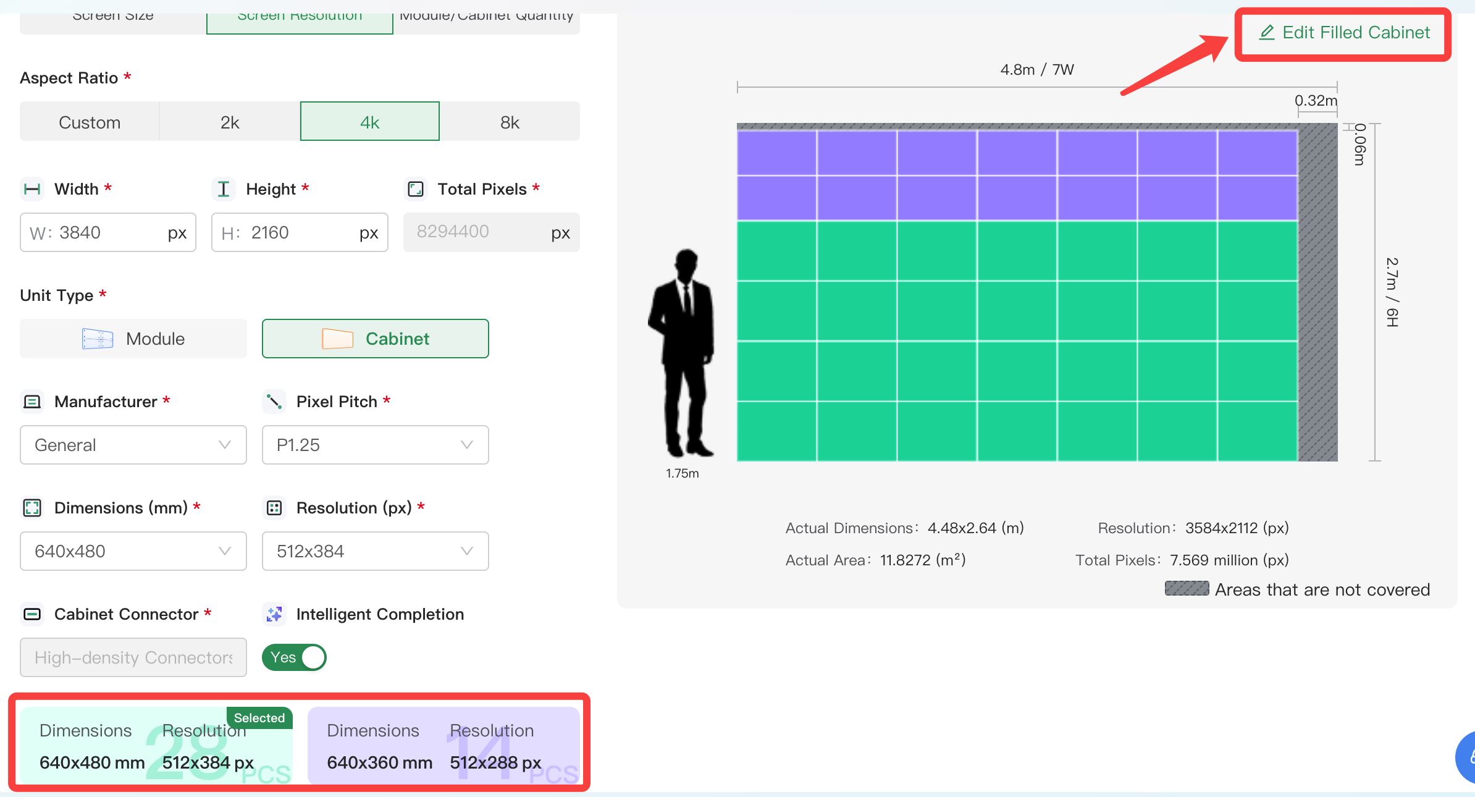Image resolution: width=1475 pixels, height=797 pixels.
Task: Click the Dimensions (mm) icon
Action: click(32, 508)
